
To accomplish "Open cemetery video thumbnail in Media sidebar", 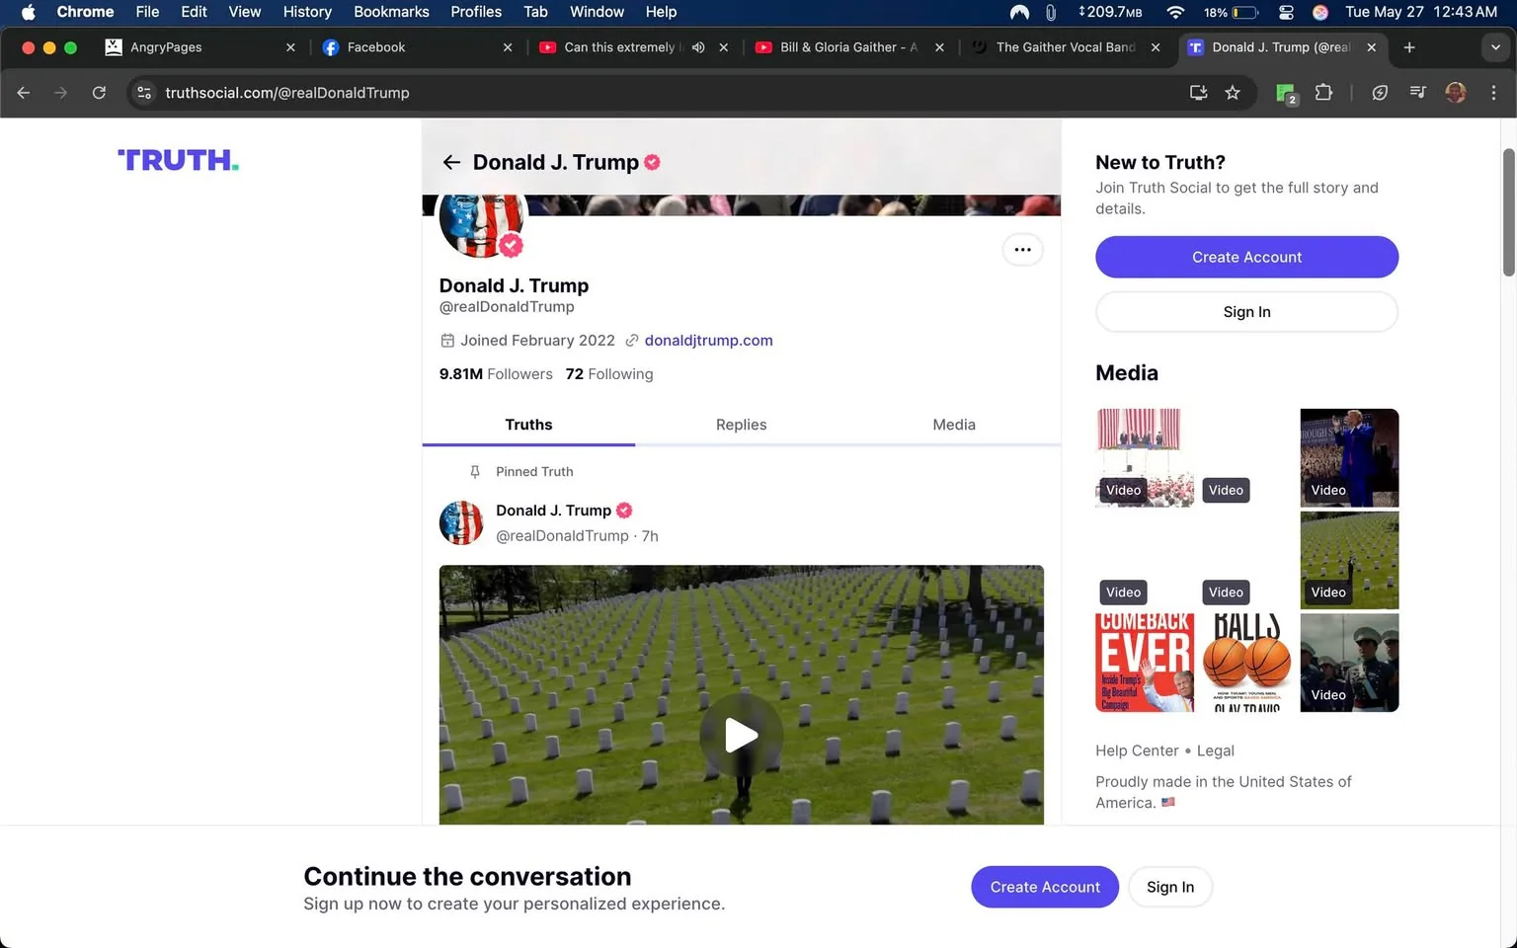I will click(x=1349, y=560).
